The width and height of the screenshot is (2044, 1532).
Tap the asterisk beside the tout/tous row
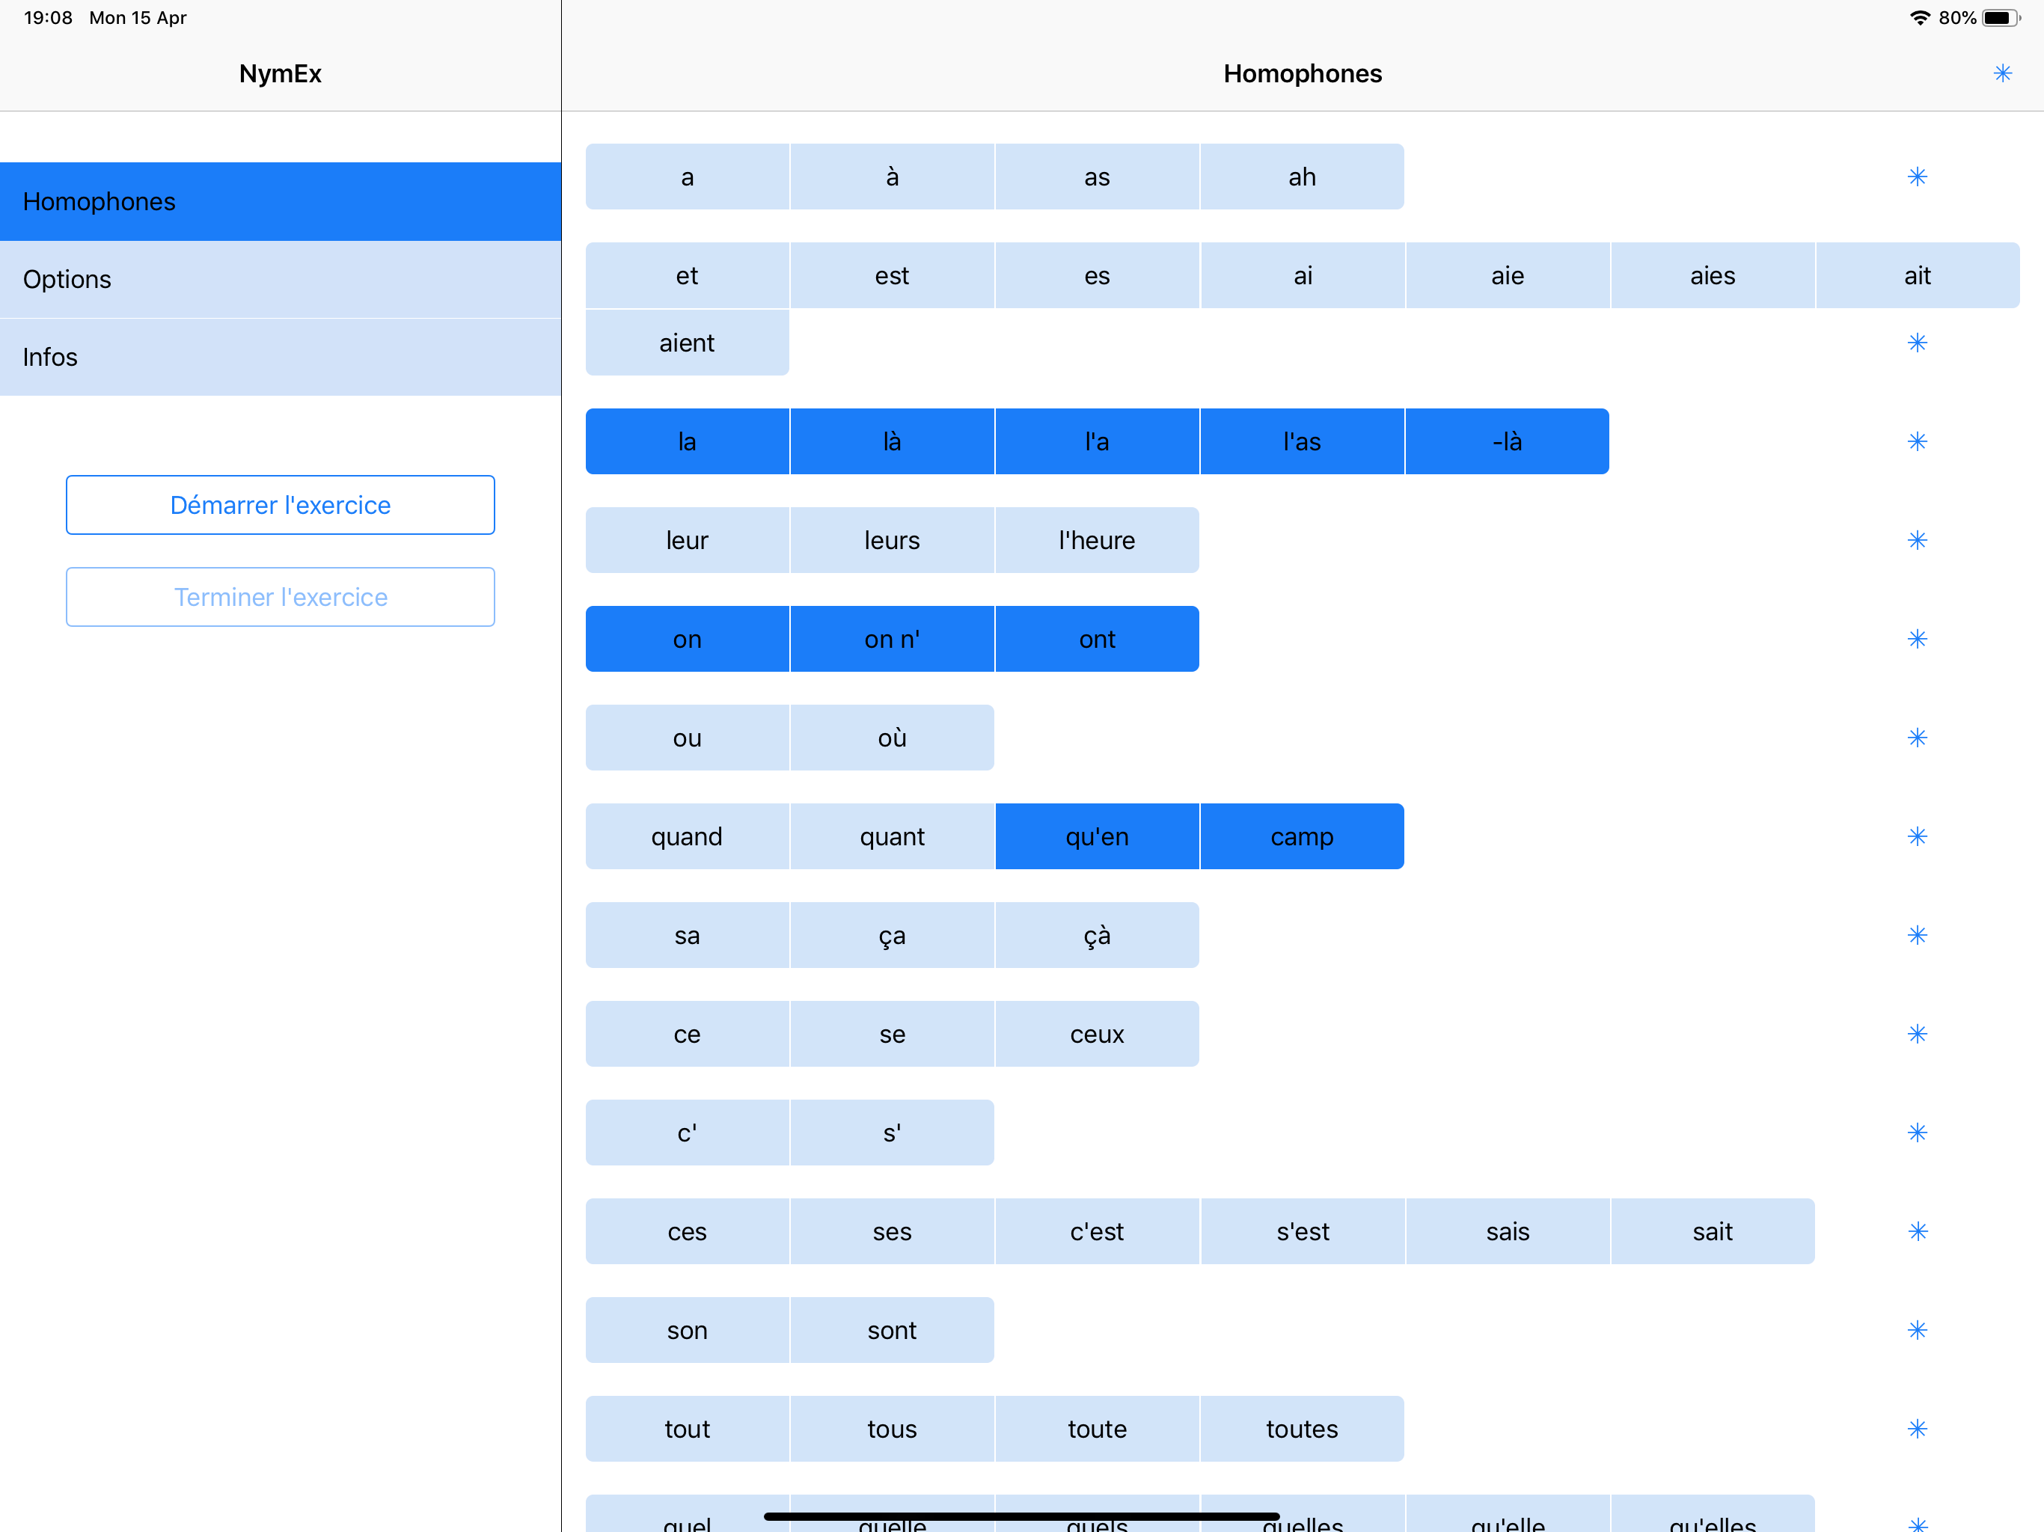(x=1917, y=1430)
